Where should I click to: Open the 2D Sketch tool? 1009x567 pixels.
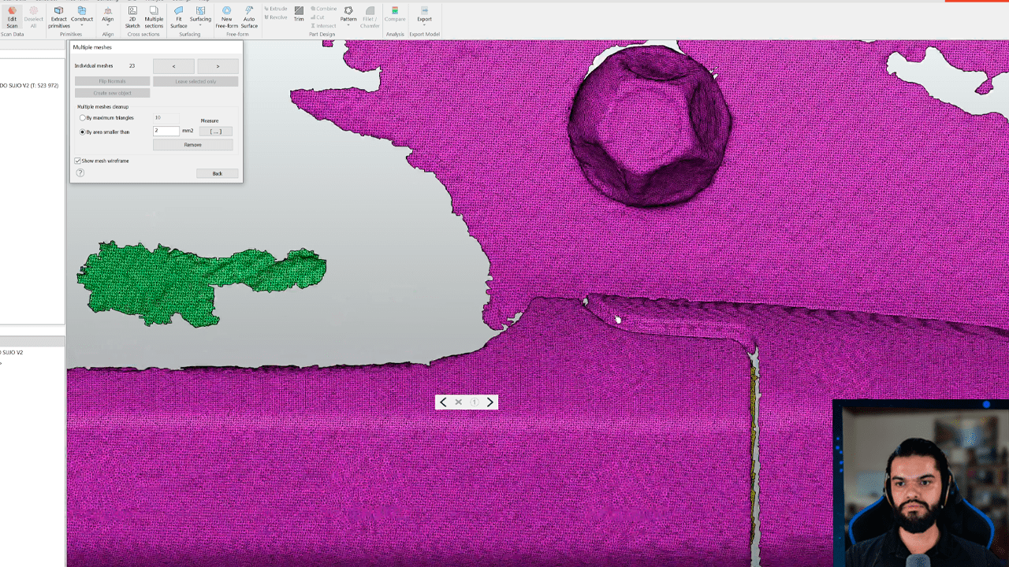(x=132, y=16)
